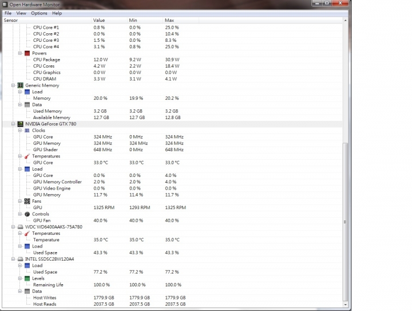Click the NVIDIA GeForce GTX 780 icon
Image resolution: width=412 pixels, height=311 pixels.
pos(20,124)
